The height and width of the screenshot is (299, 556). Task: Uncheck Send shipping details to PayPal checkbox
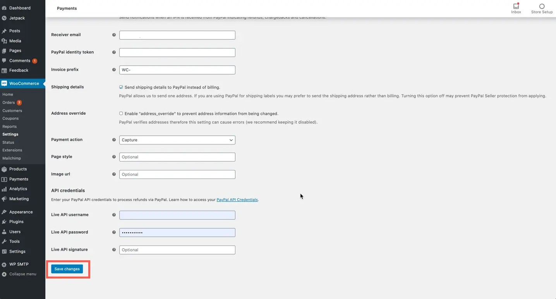pyautogui.click(x=121, y=87)
